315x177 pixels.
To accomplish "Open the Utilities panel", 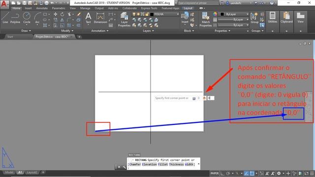I will [x=272, y=18].
